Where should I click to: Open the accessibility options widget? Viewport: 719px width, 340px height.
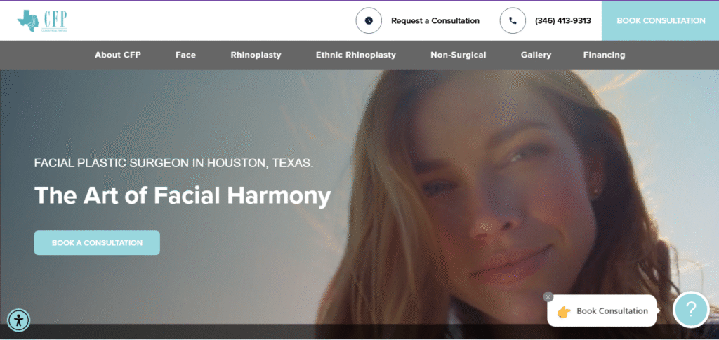tap(19, 320)
